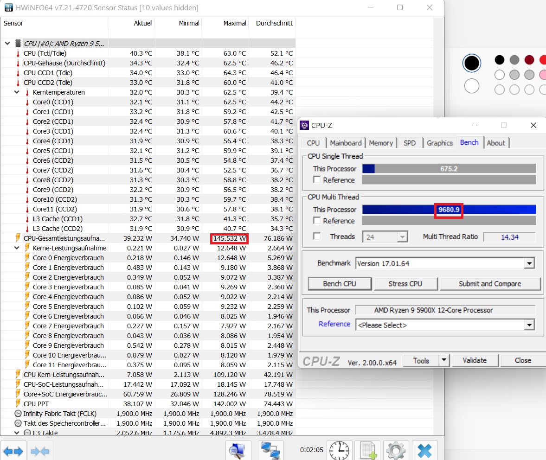Click the lightning icon of CPU-SoC-Leistungsaufnahme row
The image size is (546, 460).
[x=18, y=384]
